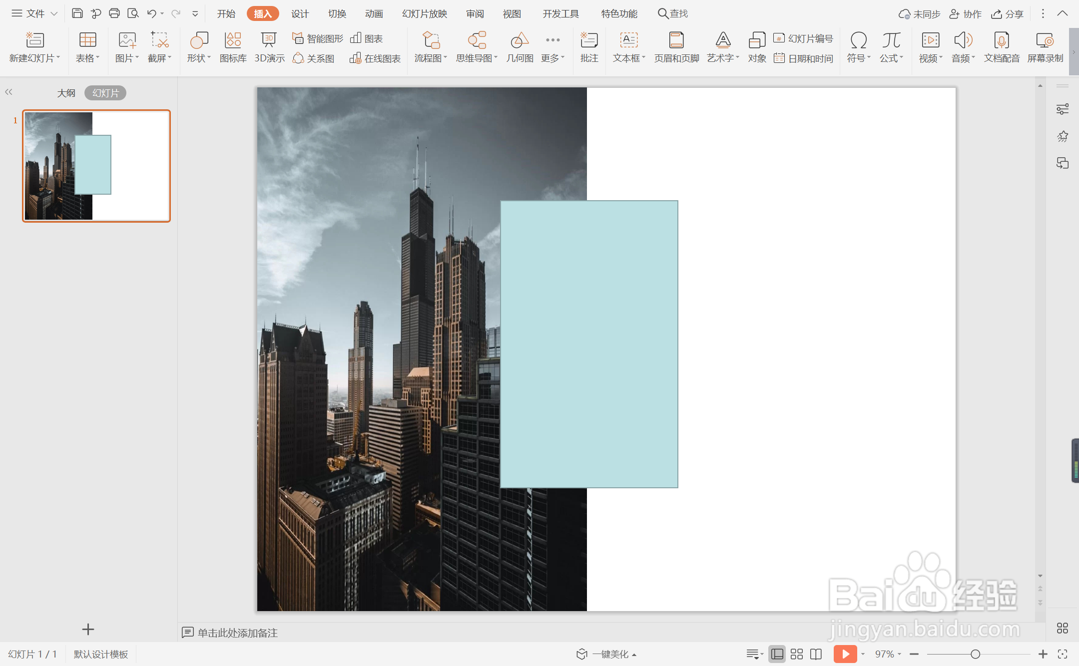The image size is (1079, 666).
Task: Toggle slide sorter view in status bar
Action: point(797,654)
